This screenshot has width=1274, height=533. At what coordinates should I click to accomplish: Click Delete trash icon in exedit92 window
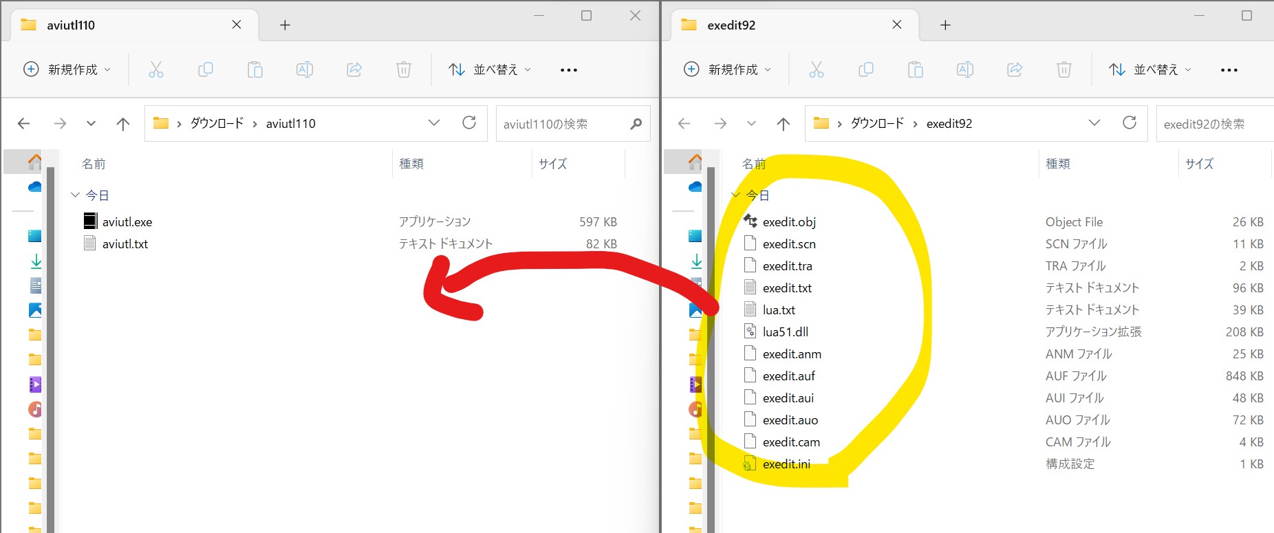click(1064, 69)
